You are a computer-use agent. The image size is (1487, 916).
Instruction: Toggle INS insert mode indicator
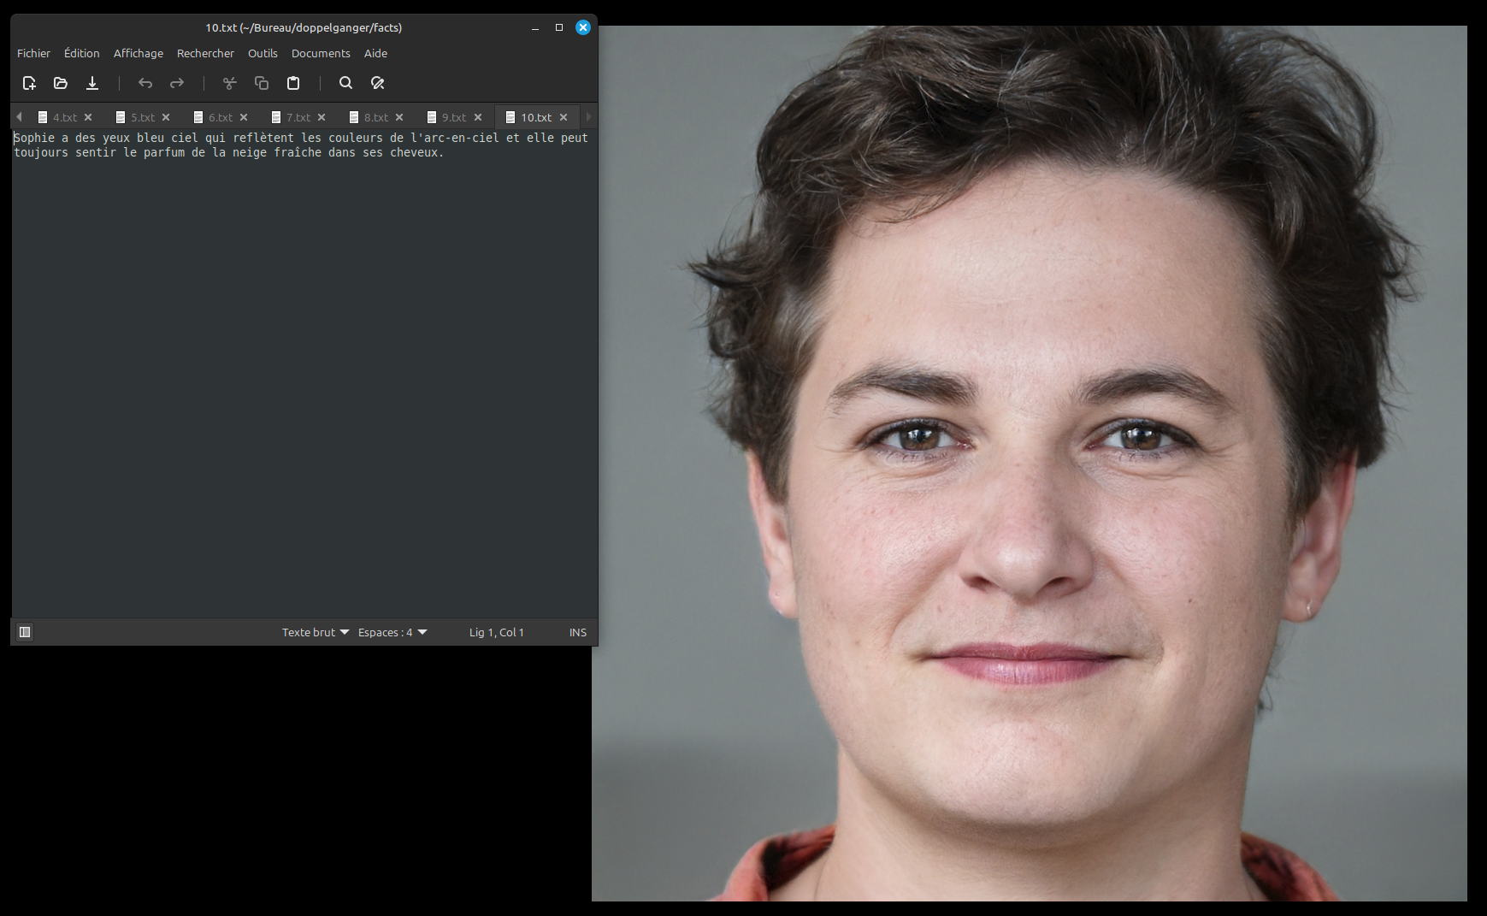click(577, 632)
